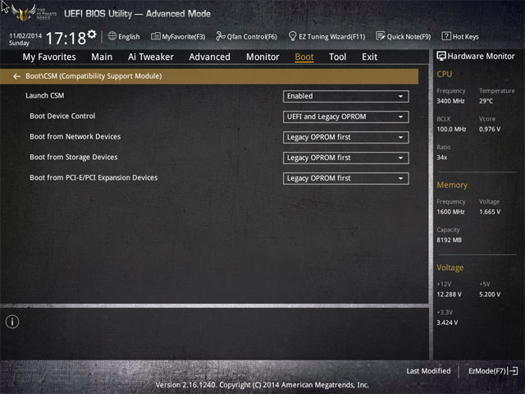Select Boot from Network Devices label

(x=75, y=136)
